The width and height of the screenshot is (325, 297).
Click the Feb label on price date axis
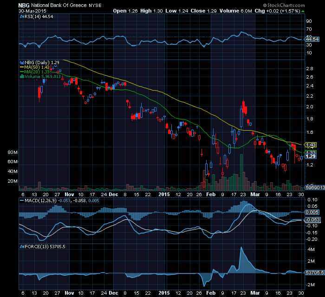211,194
